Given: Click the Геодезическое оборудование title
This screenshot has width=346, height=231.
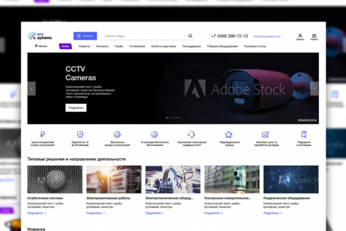Looking at the screenshot, I should point(286,198).
